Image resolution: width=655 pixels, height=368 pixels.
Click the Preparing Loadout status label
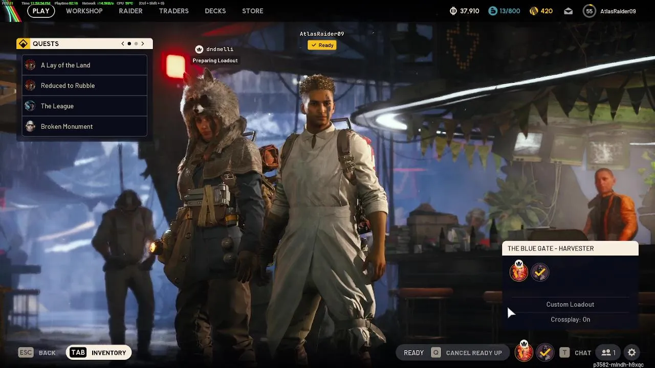tap(215, 60)
